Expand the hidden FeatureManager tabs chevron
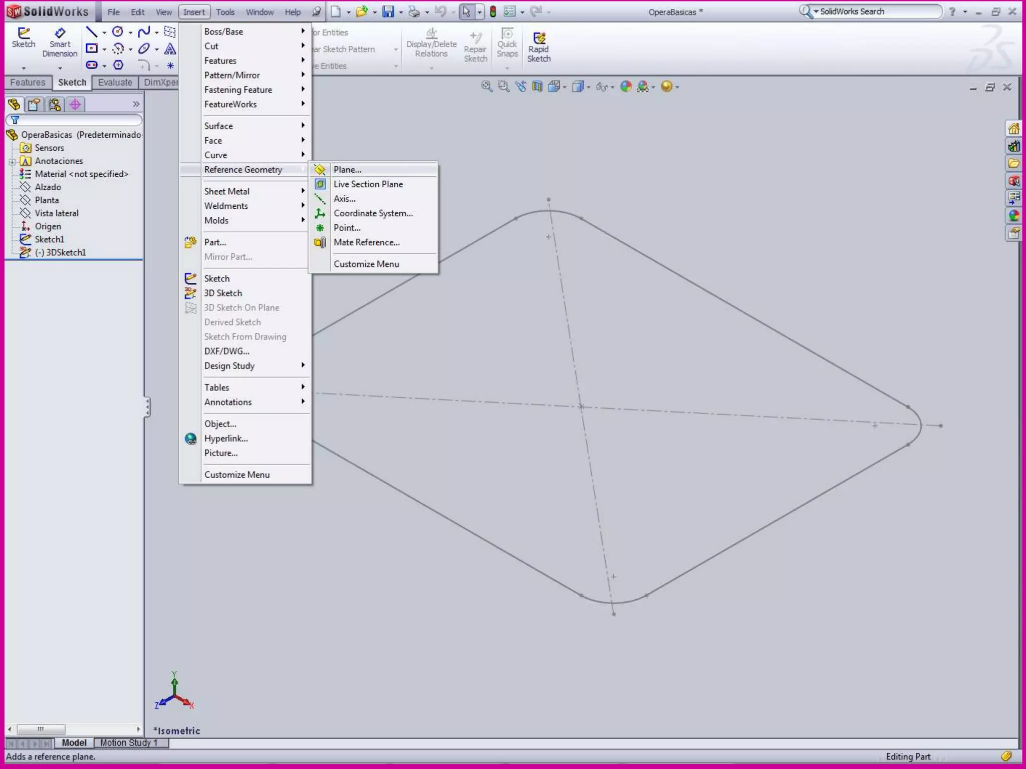The width and height of the screenshot is (1026, 769). [136, 104]
